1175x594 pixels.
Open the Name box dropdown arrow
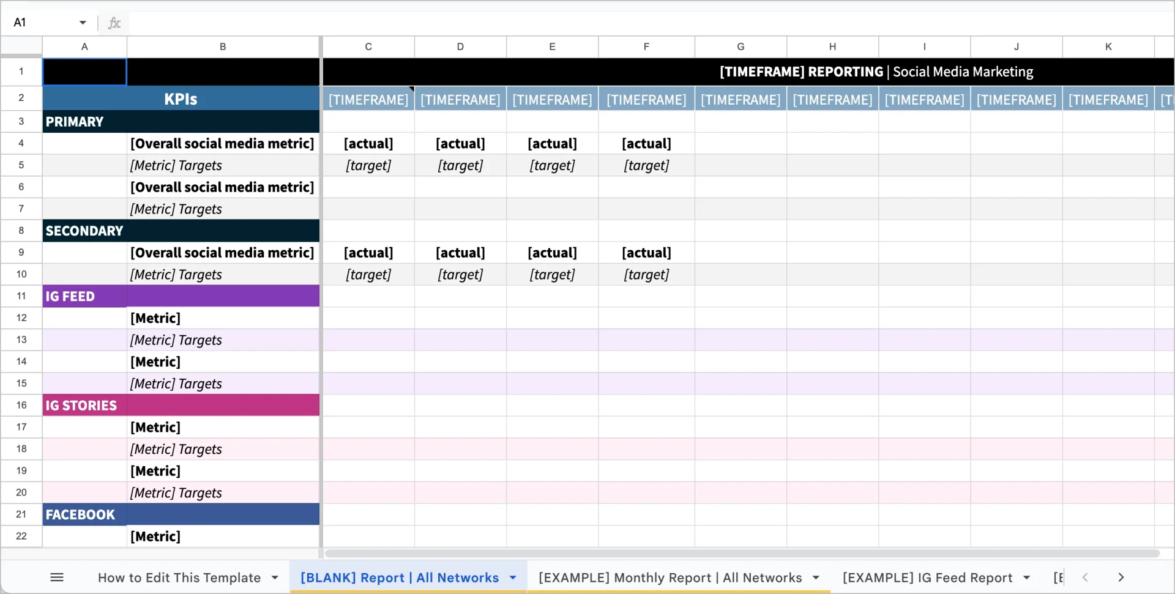(x=83, y=23)
